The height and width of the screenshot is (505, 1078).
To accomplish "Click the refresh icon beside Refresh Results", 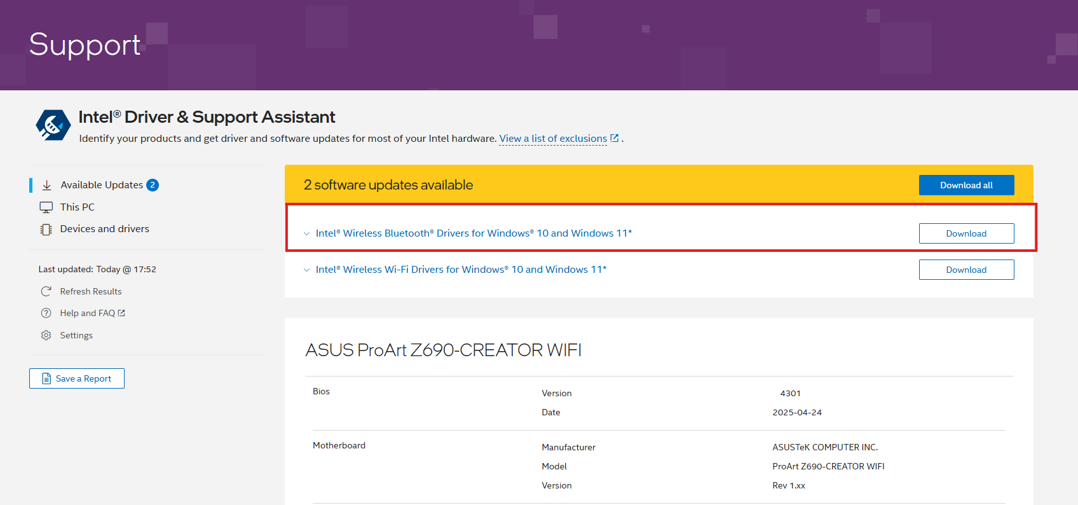I will [46, 291].
